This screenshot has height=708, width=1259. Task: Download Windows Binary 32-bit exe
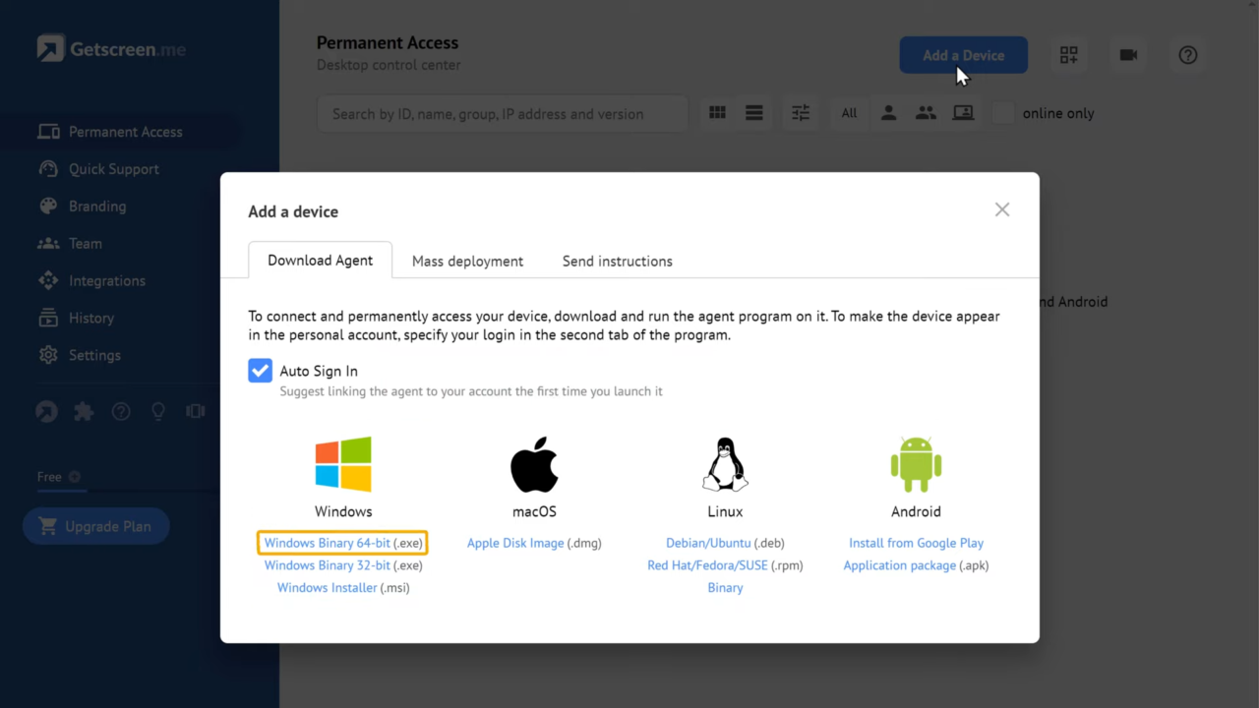coord(343,565)
